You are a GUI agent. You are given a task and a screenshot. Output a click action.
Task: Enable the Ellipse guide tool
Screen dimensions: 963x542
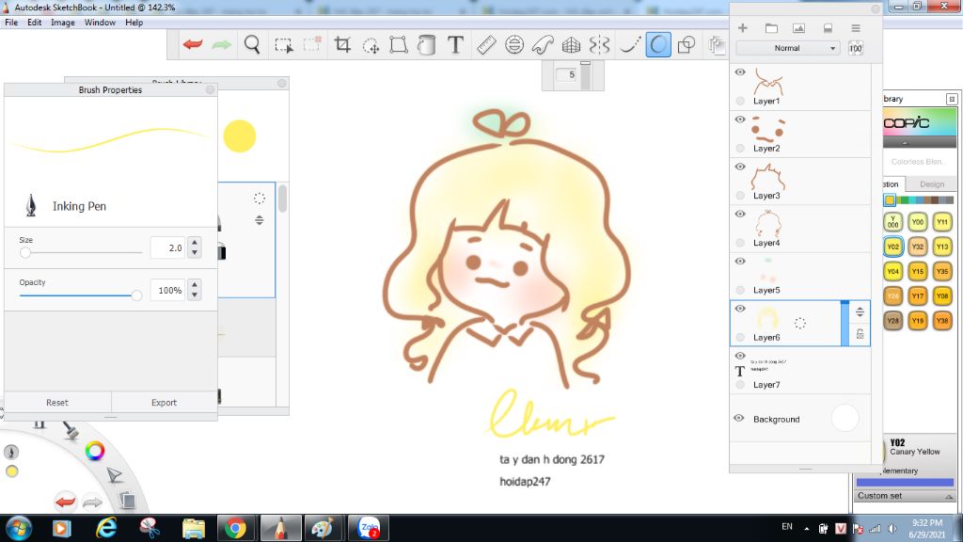pos(514,44)
